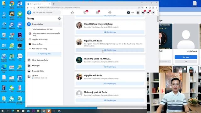
Task: Open the Trang settings gear icon
Action: (59, 19)
